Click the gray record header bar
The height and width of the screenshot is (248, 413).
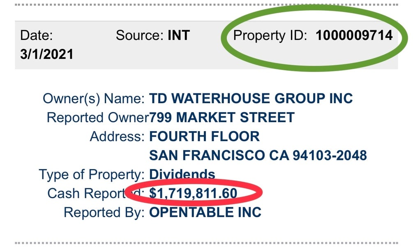coord(206,45)
